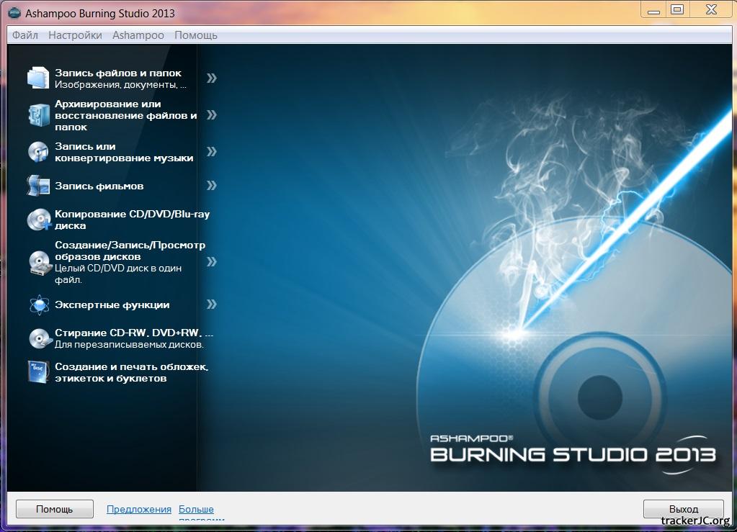
Task: Click the film strip movie burning icon
Action: (x=37, y=186)
